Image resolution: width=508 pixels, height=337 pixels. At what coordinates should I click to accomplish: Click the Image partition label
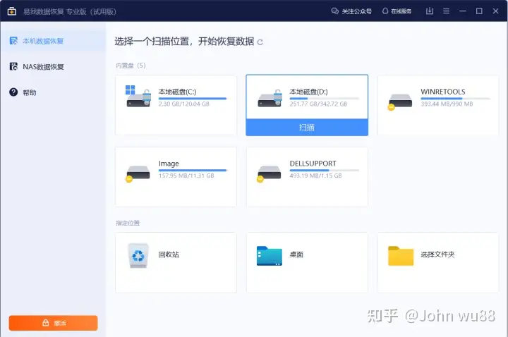(169, 164)
